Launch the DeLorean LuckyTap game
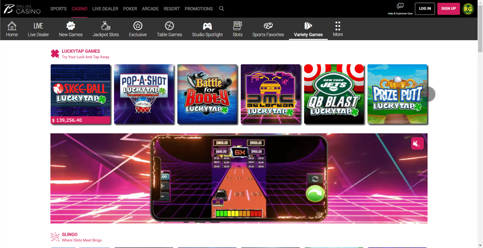 tap(271, 94)
